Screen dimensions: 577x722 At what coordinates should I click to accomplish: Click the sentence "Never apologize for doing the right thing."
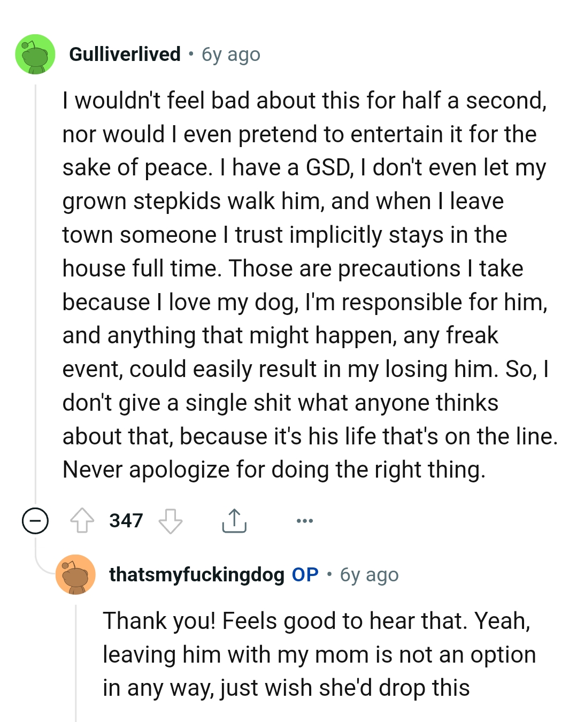click(274, 470)
